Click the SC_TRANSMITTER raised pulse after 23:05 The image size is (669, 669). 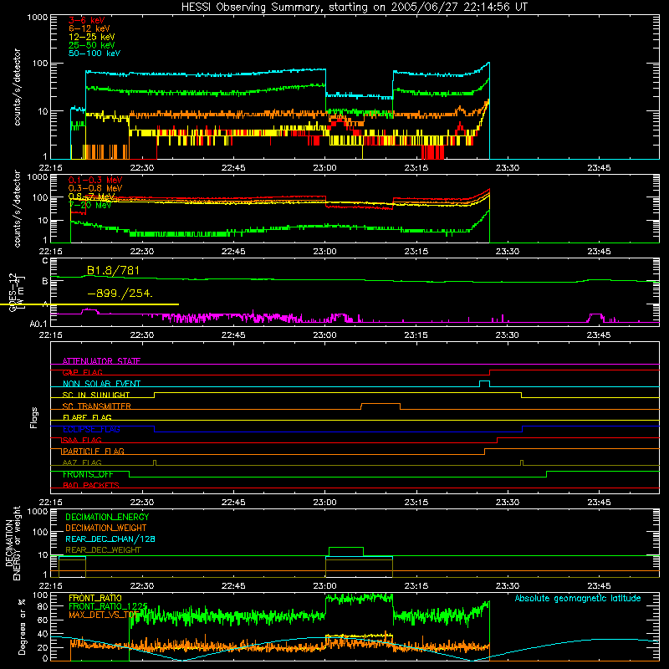pyautogui.click(x=380, y=406)
